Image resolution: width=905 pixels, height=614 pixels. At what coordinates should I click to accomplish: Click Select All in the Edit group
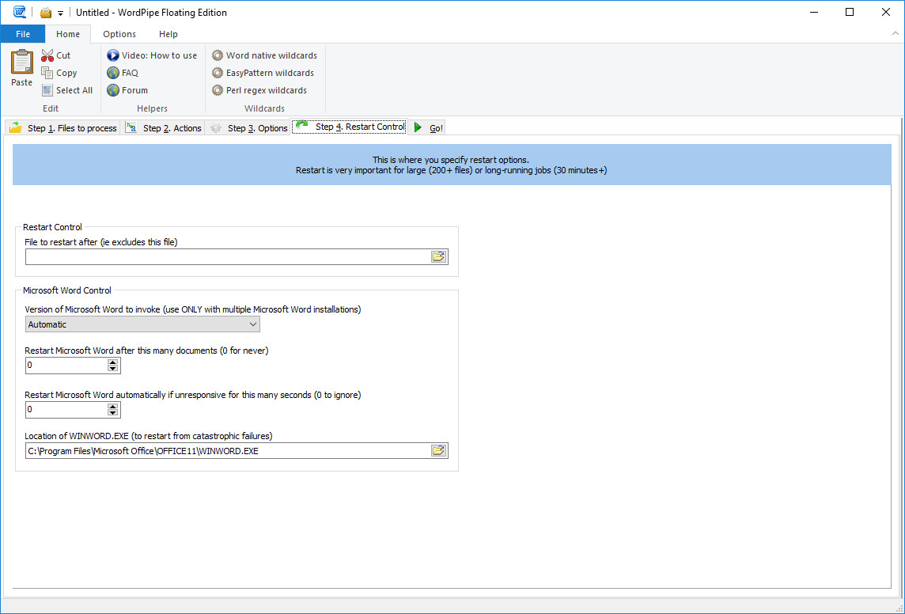[x=67, y=90]
